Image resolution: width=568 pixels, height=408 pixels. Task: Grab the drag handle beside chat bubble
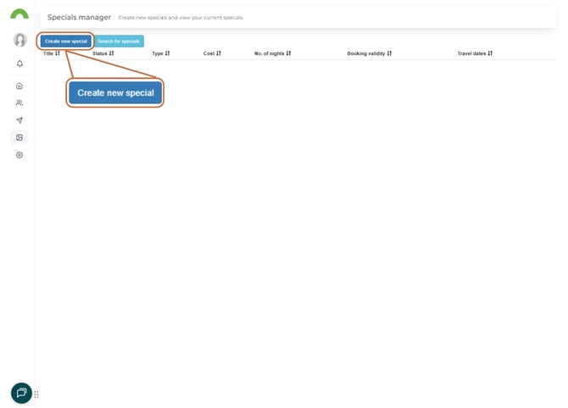click(36, 394)
